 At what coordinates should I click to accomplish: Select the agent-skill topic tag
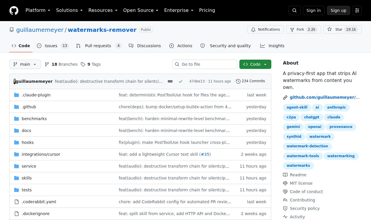(x=297, y=107)
